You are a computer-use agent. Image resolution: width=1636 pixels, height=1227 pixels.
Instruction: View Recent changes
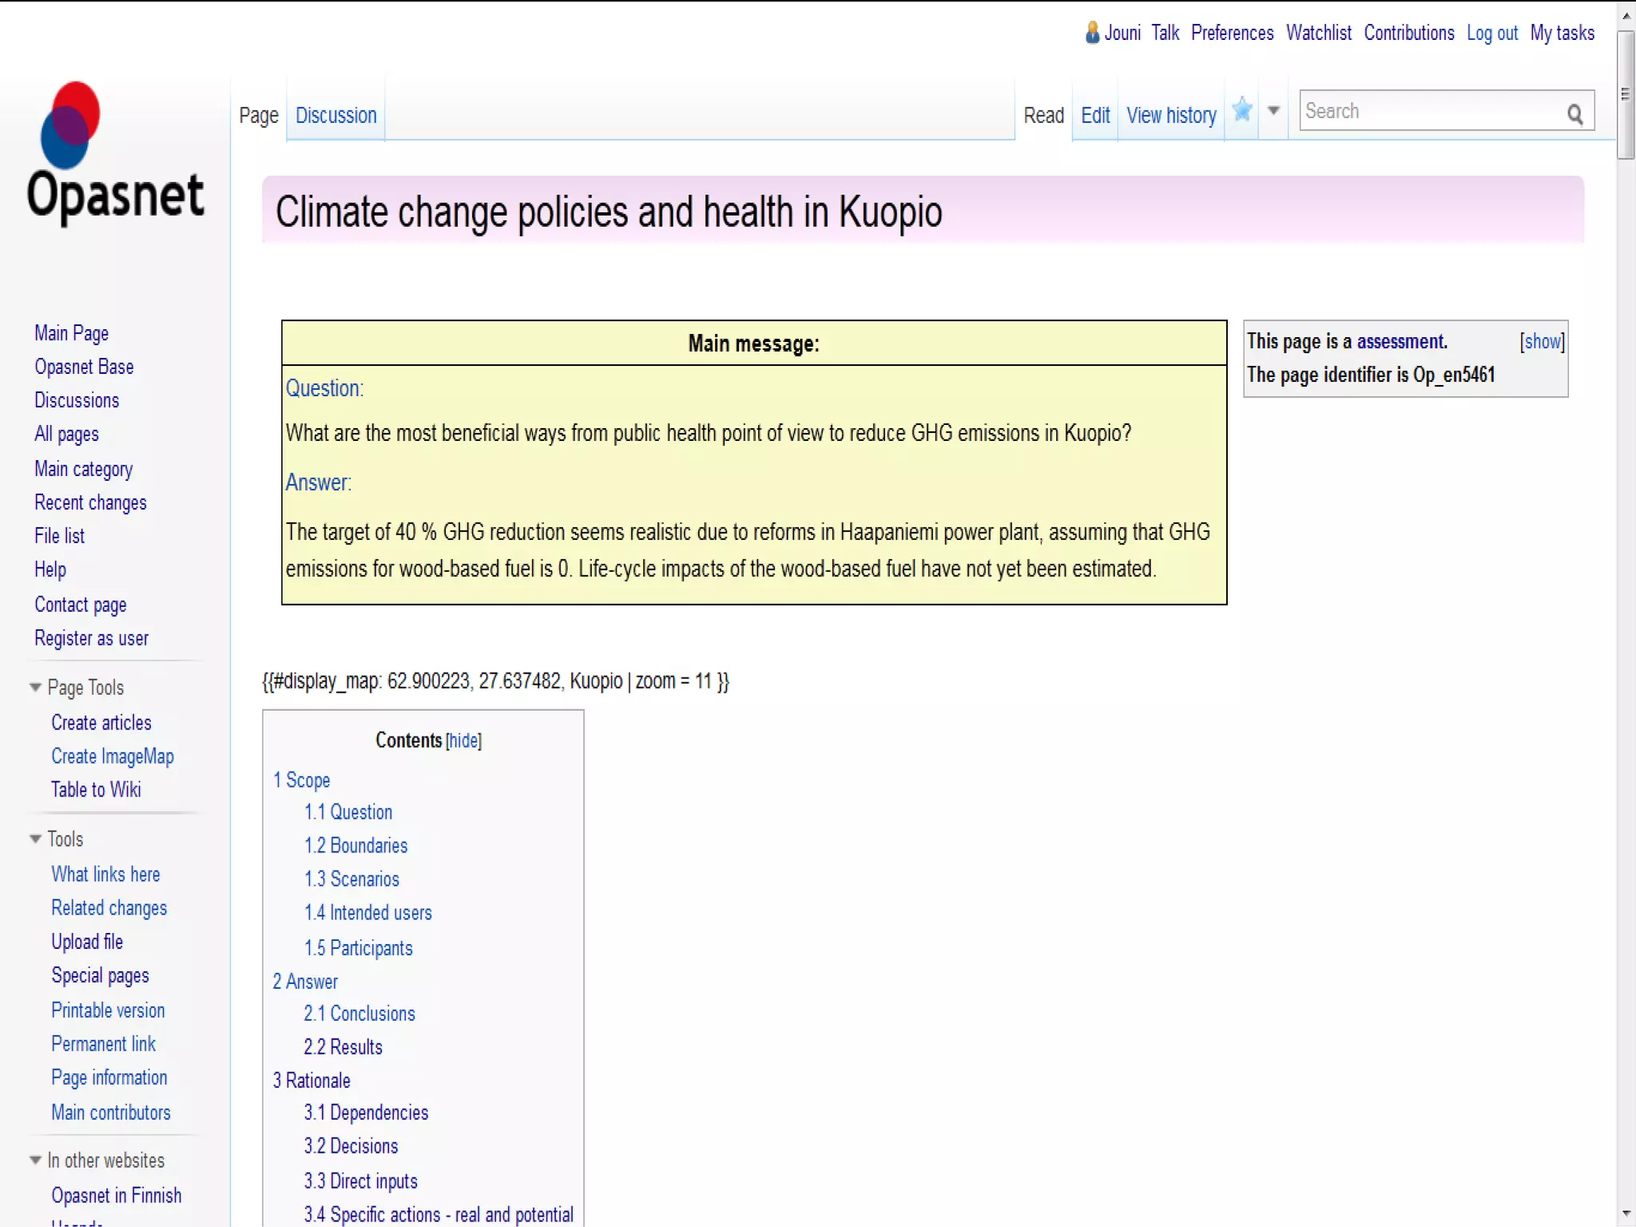click(x=90, y=502)
